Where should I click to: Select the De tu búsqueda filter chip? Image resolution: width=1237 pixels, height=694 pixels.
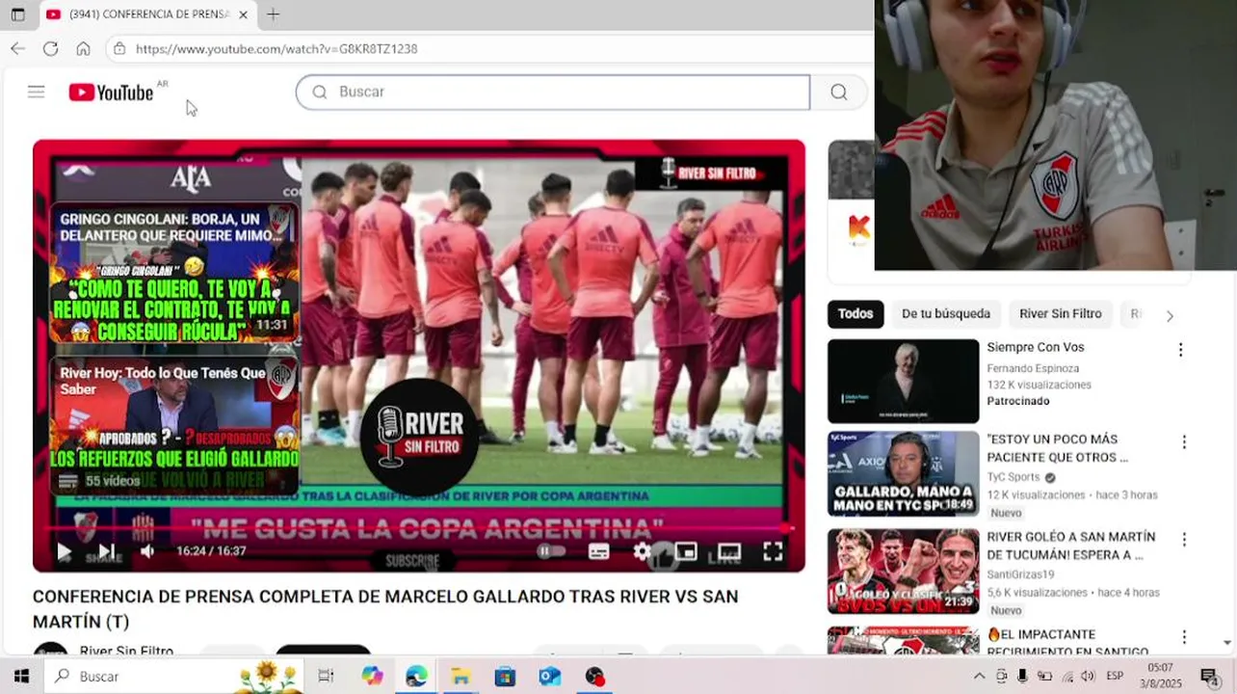946,313
